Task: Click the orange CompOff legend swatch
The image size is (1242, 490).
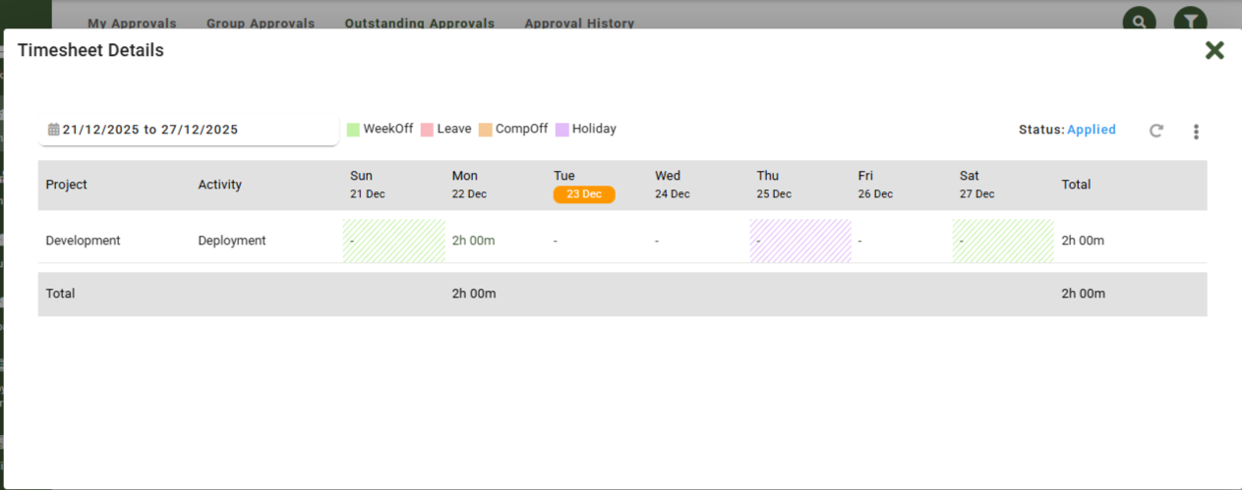Action: 485,130
